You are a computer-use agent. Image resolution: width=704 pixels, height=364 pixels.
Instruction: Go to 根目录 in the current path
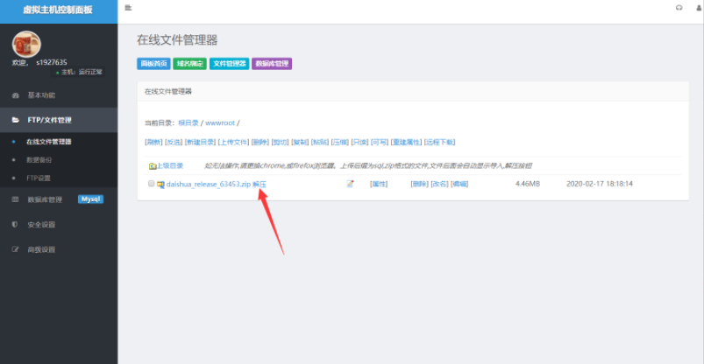click(x=188, y=122)
